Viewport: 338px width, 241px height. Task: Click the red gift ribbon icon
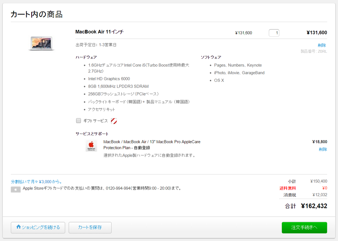[x=114, y=121]
